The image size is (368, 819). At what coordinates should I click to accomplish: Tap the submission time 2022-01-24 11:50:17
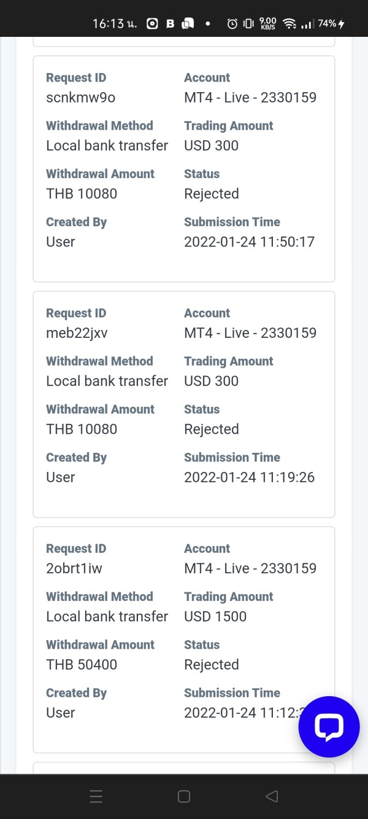tap(249, 241)
